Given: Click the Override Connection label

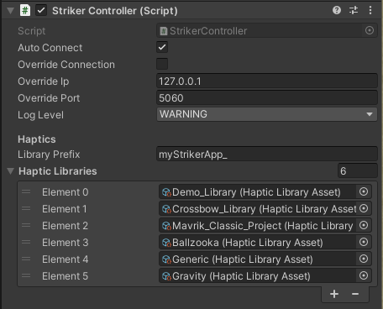Looking at the screenshot, I should coord(66,65).
